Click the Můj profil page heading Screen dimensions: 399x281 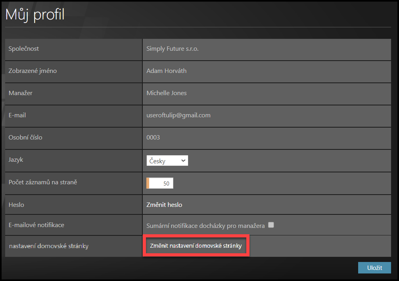(x=35, y=14)
